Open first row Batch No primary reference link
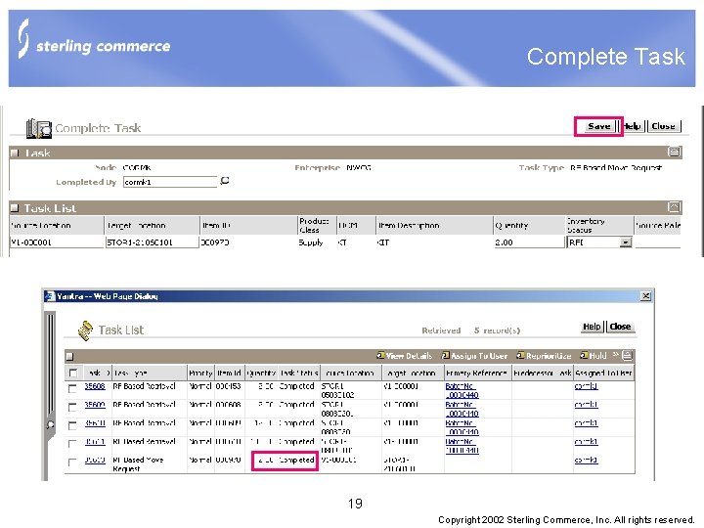 pyautogui.click(x=462, y=390)
